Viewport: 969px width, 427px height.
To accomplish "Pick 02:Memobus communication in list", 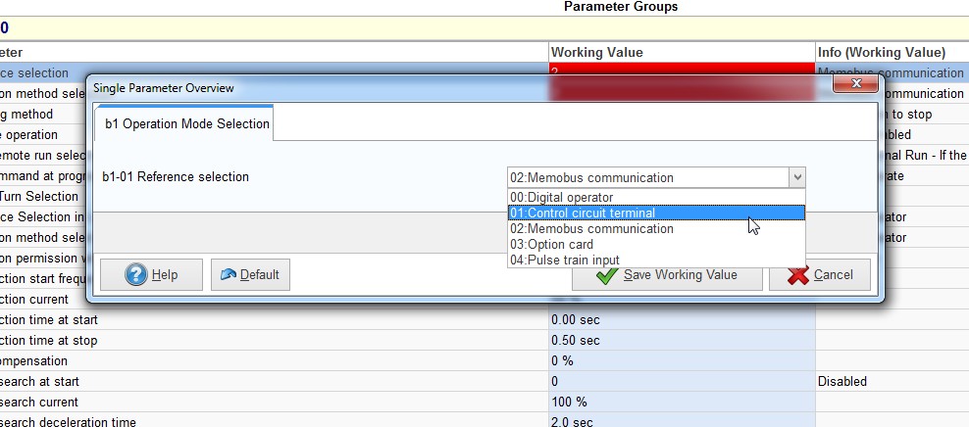I will [x=656, y=229].
